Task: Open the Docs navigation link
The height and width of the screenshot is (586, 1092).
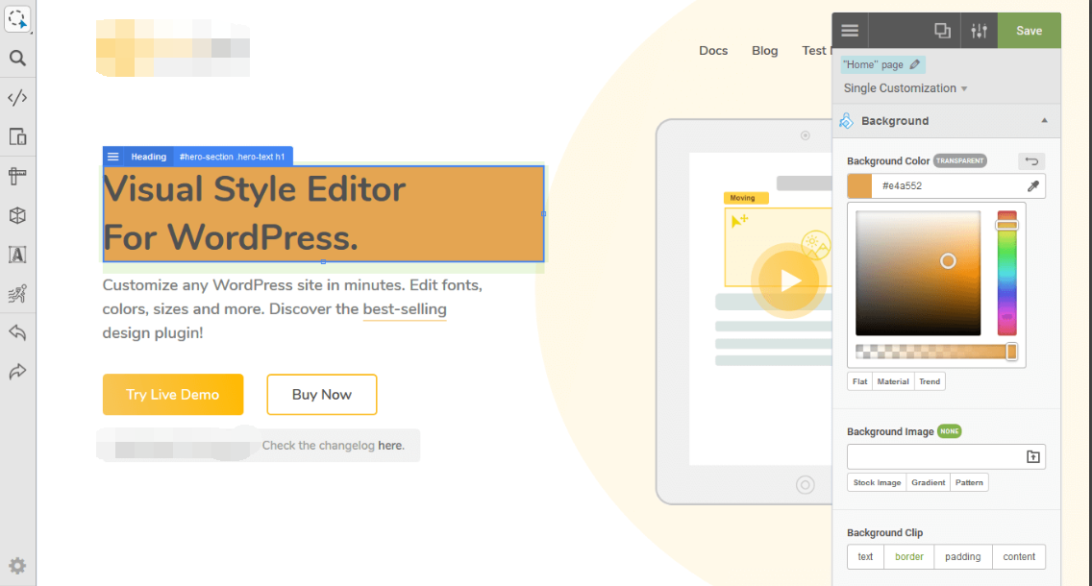Action: click(x=713, y=51)
